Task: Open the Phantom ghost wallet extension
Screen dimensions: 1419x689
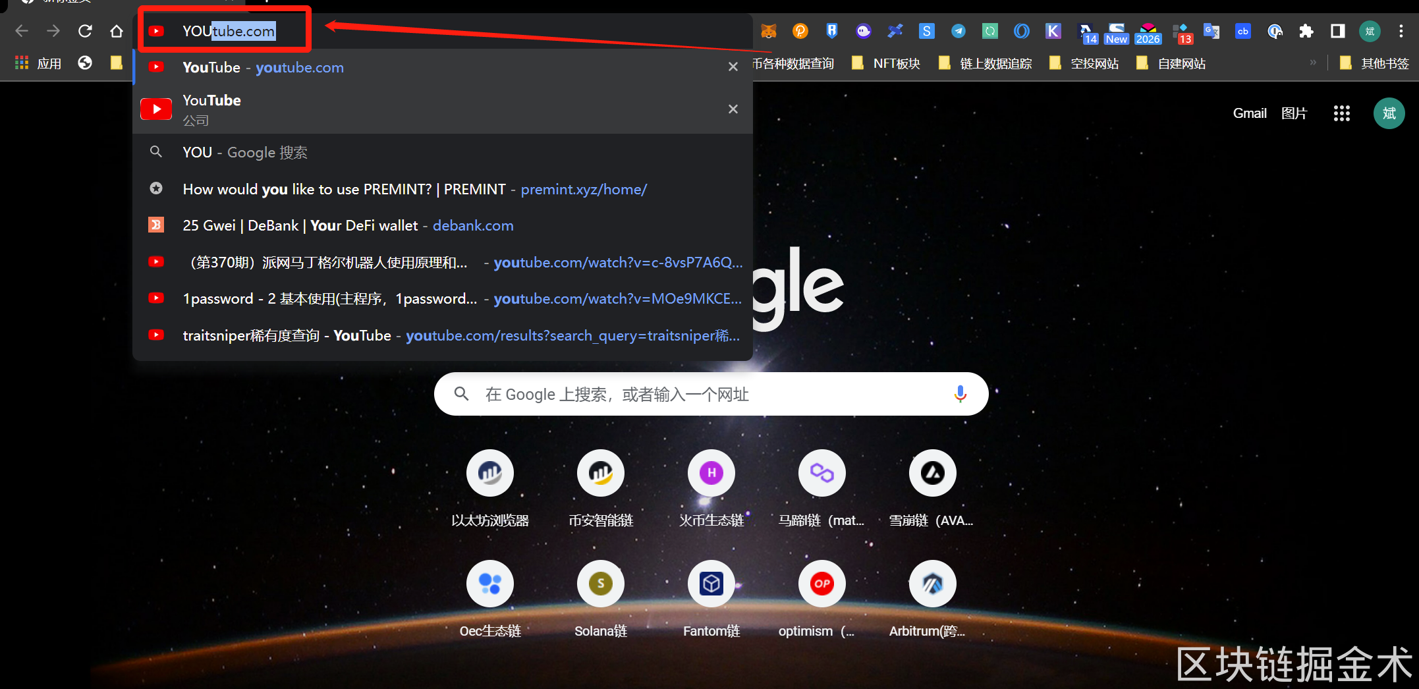Action: click(864, 31)
